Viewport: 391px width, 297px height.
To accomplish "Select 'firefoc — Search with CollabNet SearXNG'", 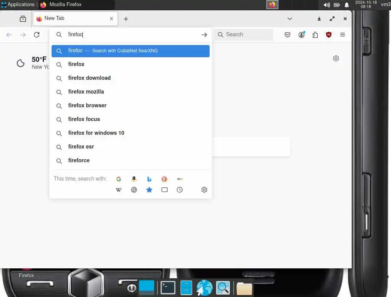I will coord(131,51).
